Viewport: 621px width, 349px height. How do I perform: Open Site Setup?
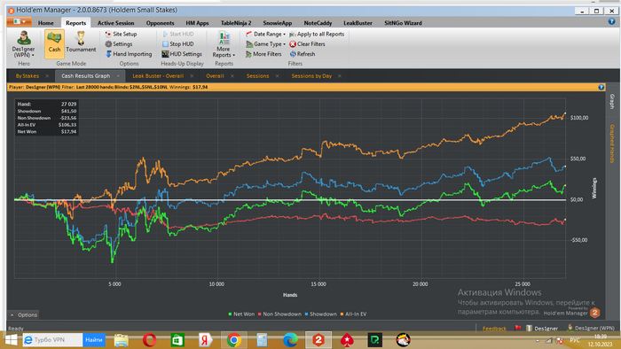tap(121, 34)
